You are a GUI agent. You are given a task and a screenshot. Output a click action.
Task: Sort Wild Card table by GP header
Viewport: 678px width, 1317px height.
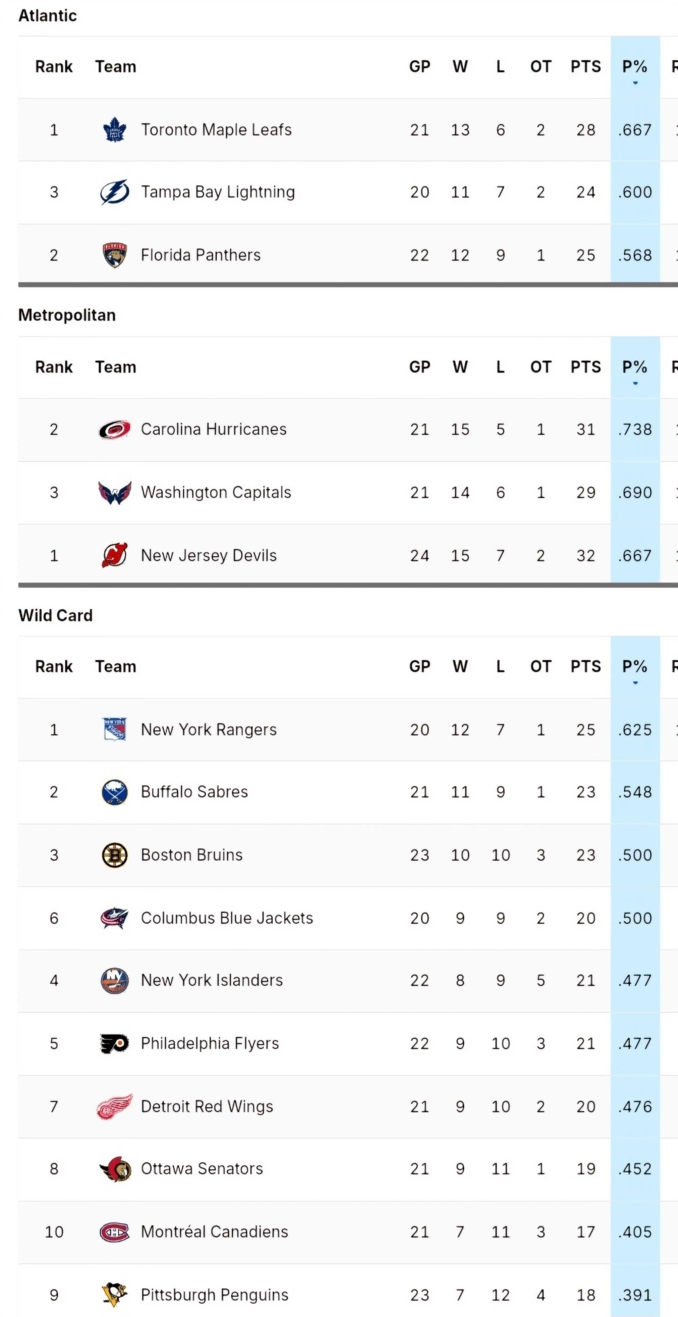point(419,667)
